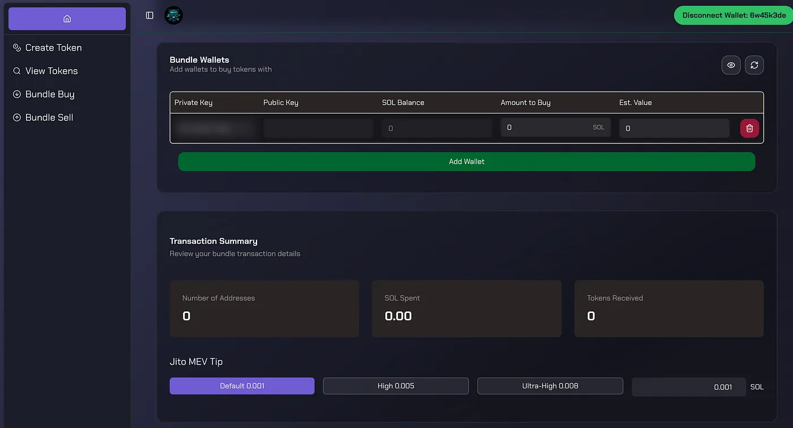
Task: Toggle private key visibility with the eye icon
Action: click(x=731, y=65)
